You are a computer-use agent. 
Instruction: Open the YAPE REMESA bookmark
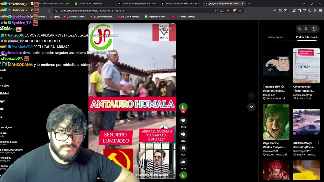click(x=129, y=17)
